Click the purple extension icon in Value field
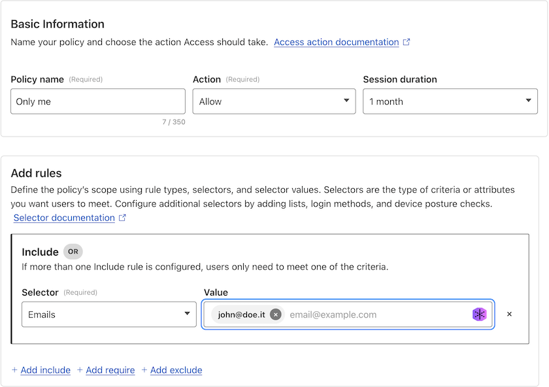Viewport: 549px width, 387px height. pyautogui.click(x=480, y=314)
